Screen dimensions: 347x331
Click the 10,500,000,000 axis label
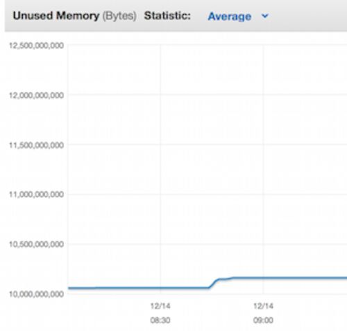click(x=36, y=244)
